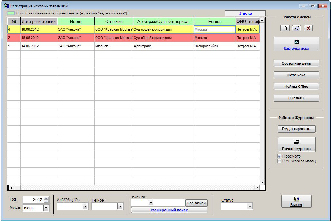
Task: Open the Месяц dropdown showing июнь
Action: [x=46, y=208]
